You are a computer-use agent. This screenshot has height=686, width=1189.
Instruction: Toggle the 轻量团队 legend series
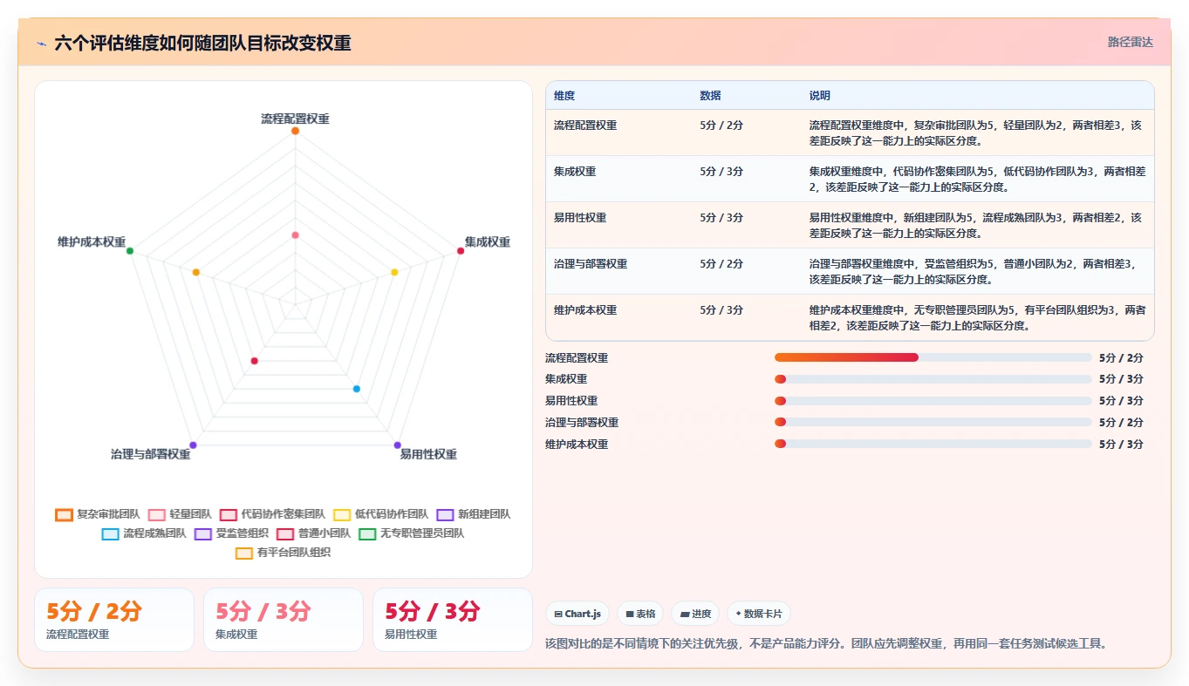(180, 514)
